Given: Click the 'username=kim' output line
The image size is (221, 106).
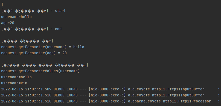Looking at the screenshot, I should coord(14,83).
